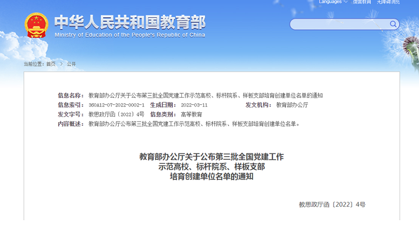Open the 公开 breadcrumb item
Viewport: 419px width, 240px height.
click(71, 64)
